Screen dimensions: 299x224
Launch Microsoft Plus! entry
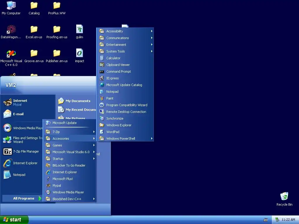(x=70, y=179)
